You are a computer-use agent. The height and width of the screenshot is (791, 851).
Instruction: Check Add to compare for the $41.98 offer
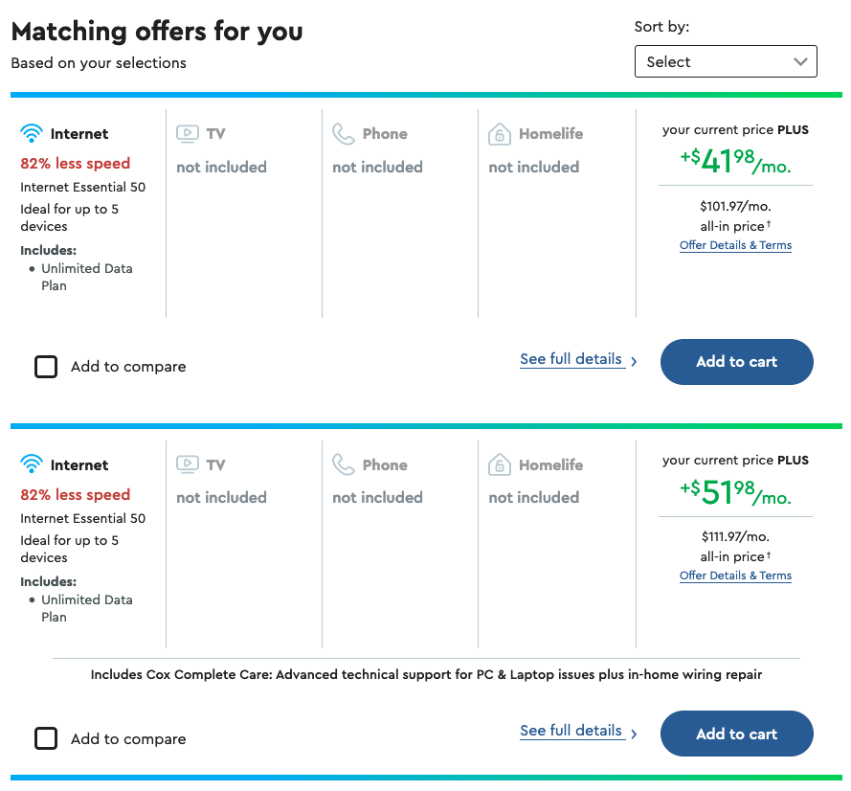point(46,367)
